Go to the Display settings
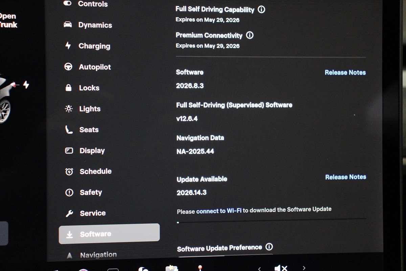406x271 pixels. [85, 151]
